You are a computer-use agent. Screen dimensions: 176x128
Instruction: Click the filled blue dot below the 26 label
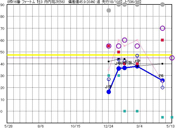163,80
